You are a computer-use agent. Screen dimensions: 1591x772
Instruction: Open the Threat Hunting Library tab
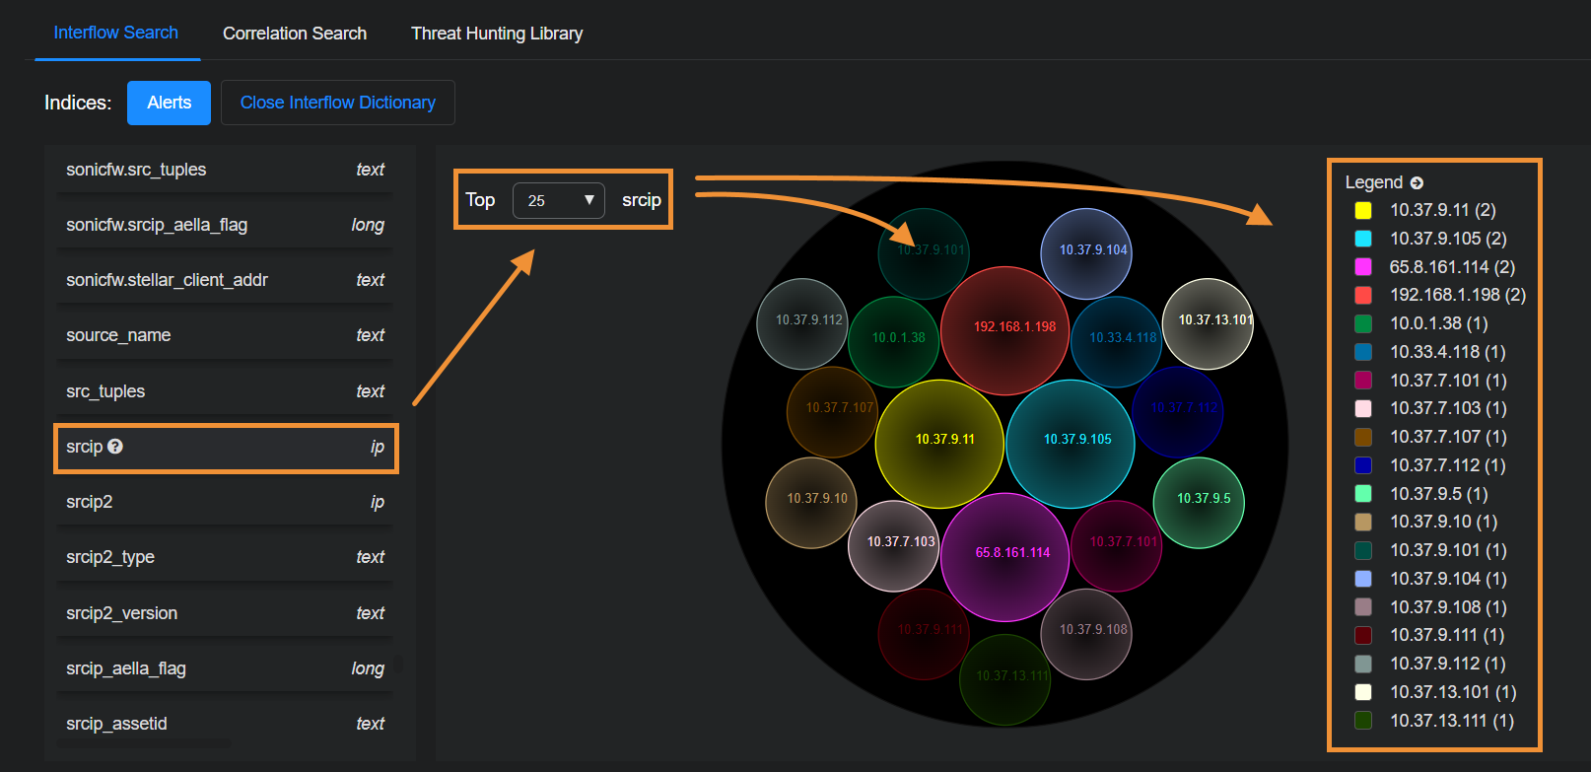click(497, 34)
